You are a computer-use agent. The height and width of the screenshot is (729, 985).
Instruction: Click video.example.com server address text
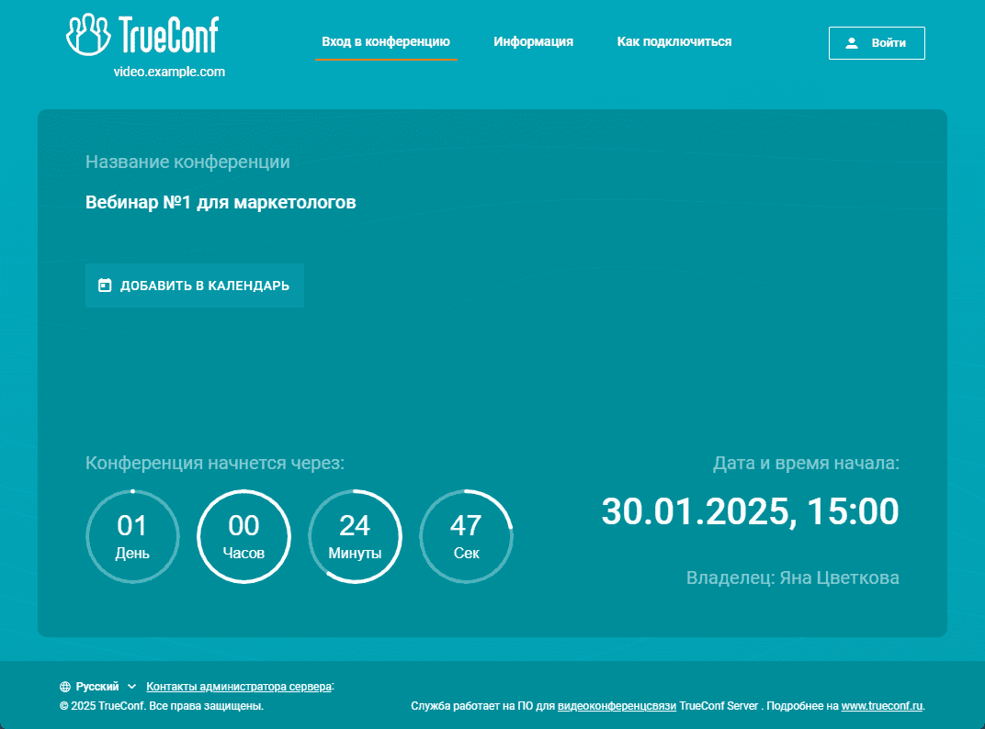tap(169, 72)
